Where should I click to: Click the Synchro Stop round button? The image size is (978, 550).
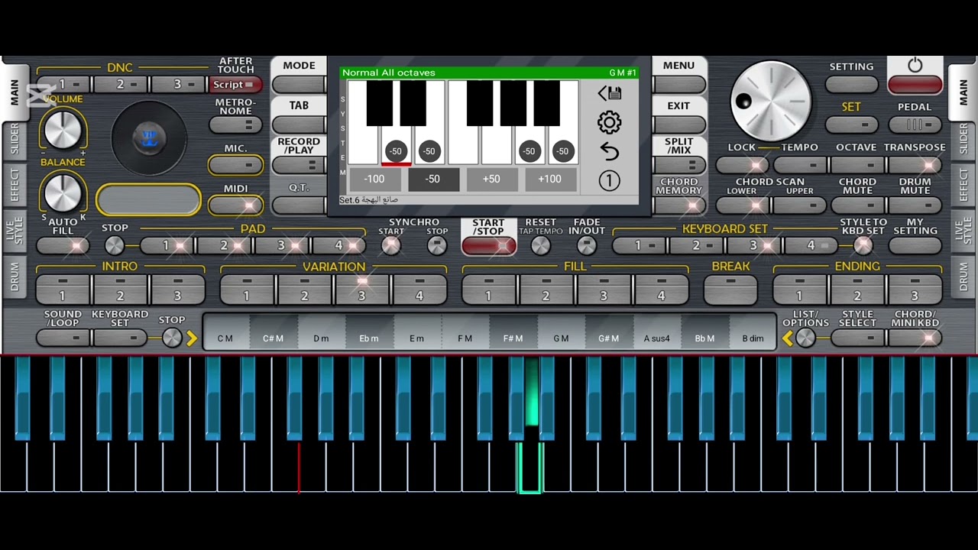436,245
